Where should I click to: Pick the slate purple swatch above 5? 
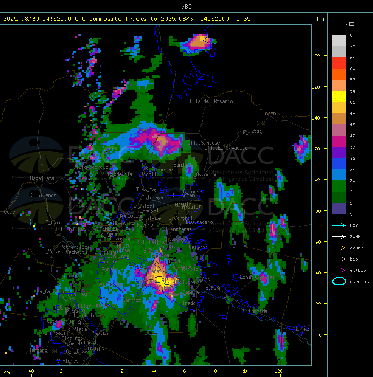[339, 209]
